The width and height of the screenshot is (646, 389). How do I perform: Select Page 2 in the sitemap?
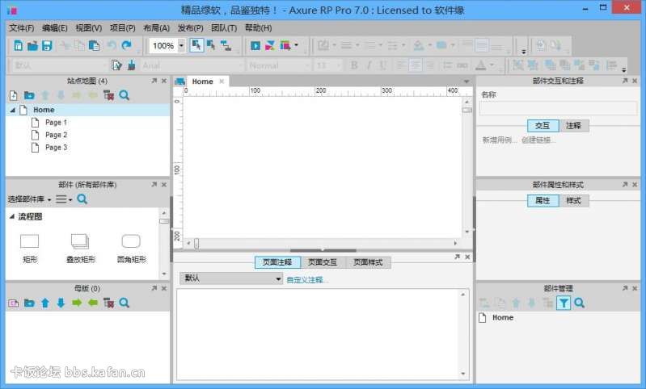click(x=56, y=135)
